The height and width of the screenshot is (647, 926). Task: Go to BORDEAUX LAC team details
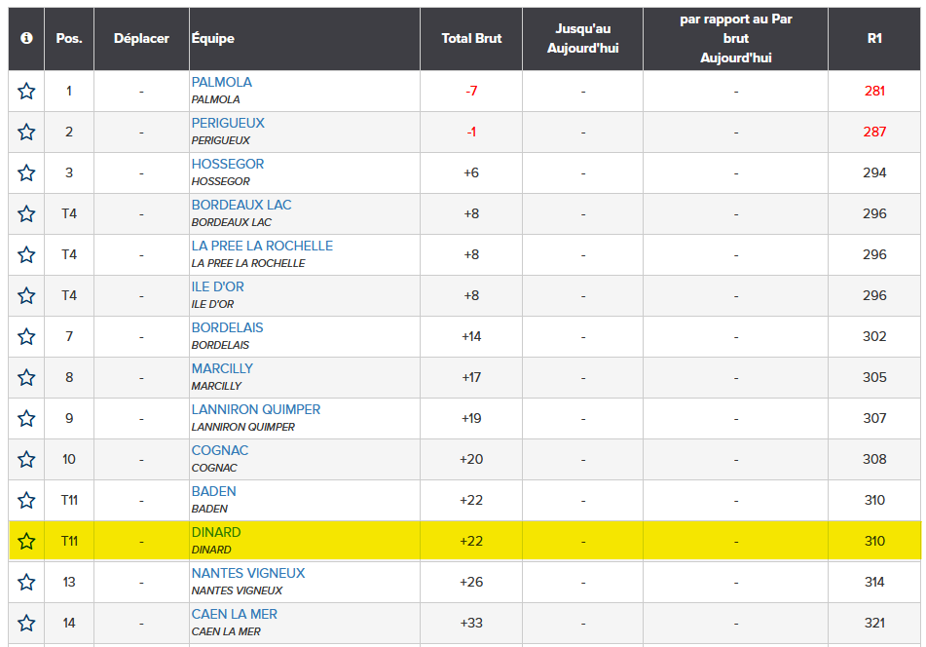click(241, 205)
